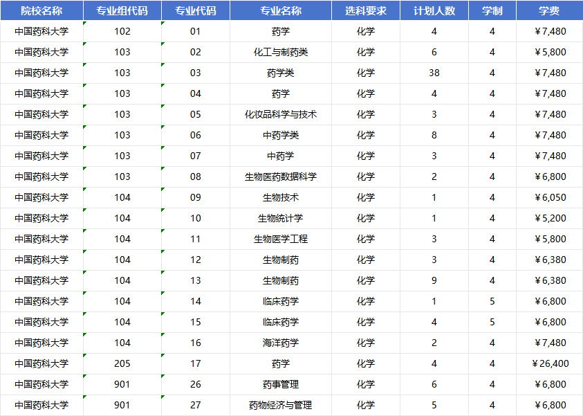Select the tuition cell in row 02
Viewport: 583px width, 416px height.
(550, 52)
